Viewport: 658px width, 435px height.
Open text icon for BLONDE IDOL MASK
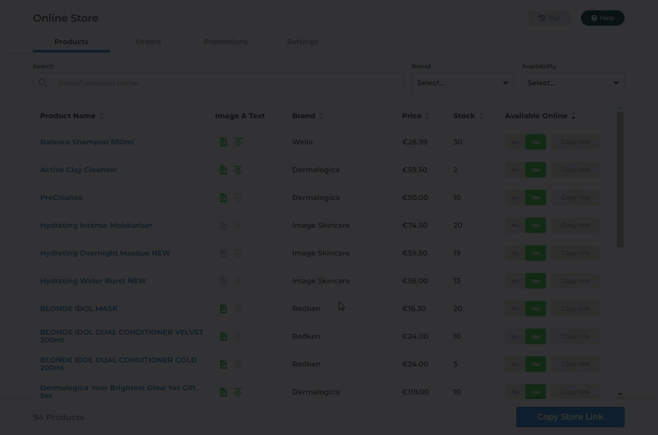[x=238, y=309]
